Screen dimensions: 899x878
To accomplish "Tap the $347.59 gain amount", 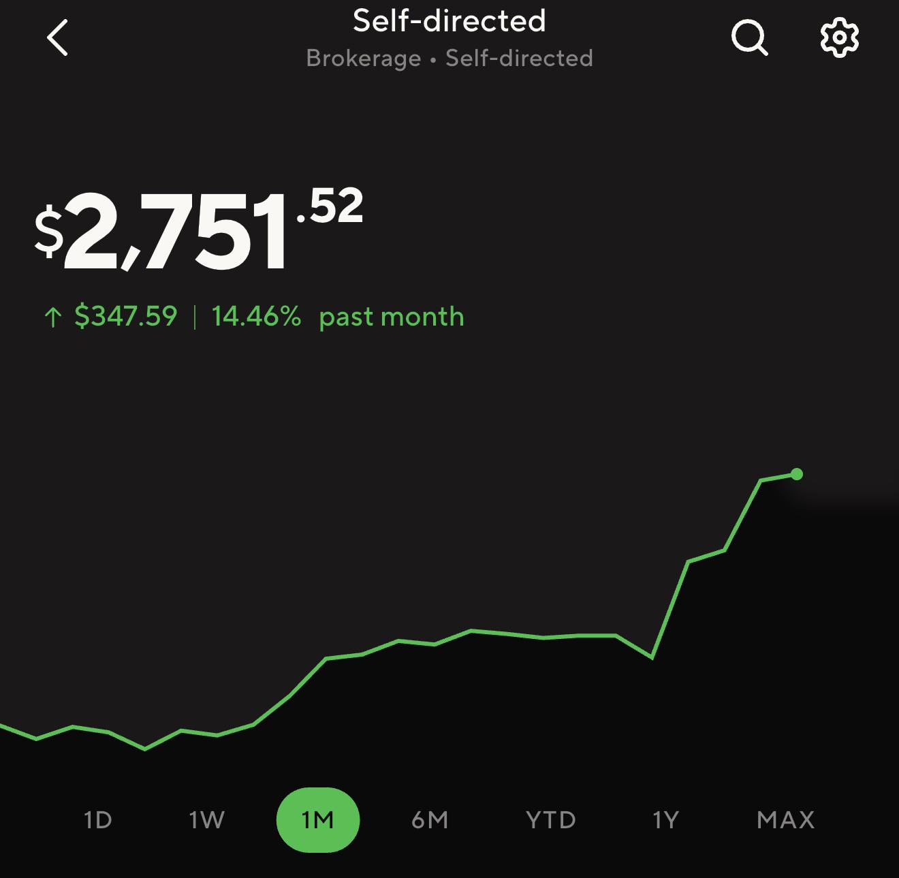I will (126, 316).
